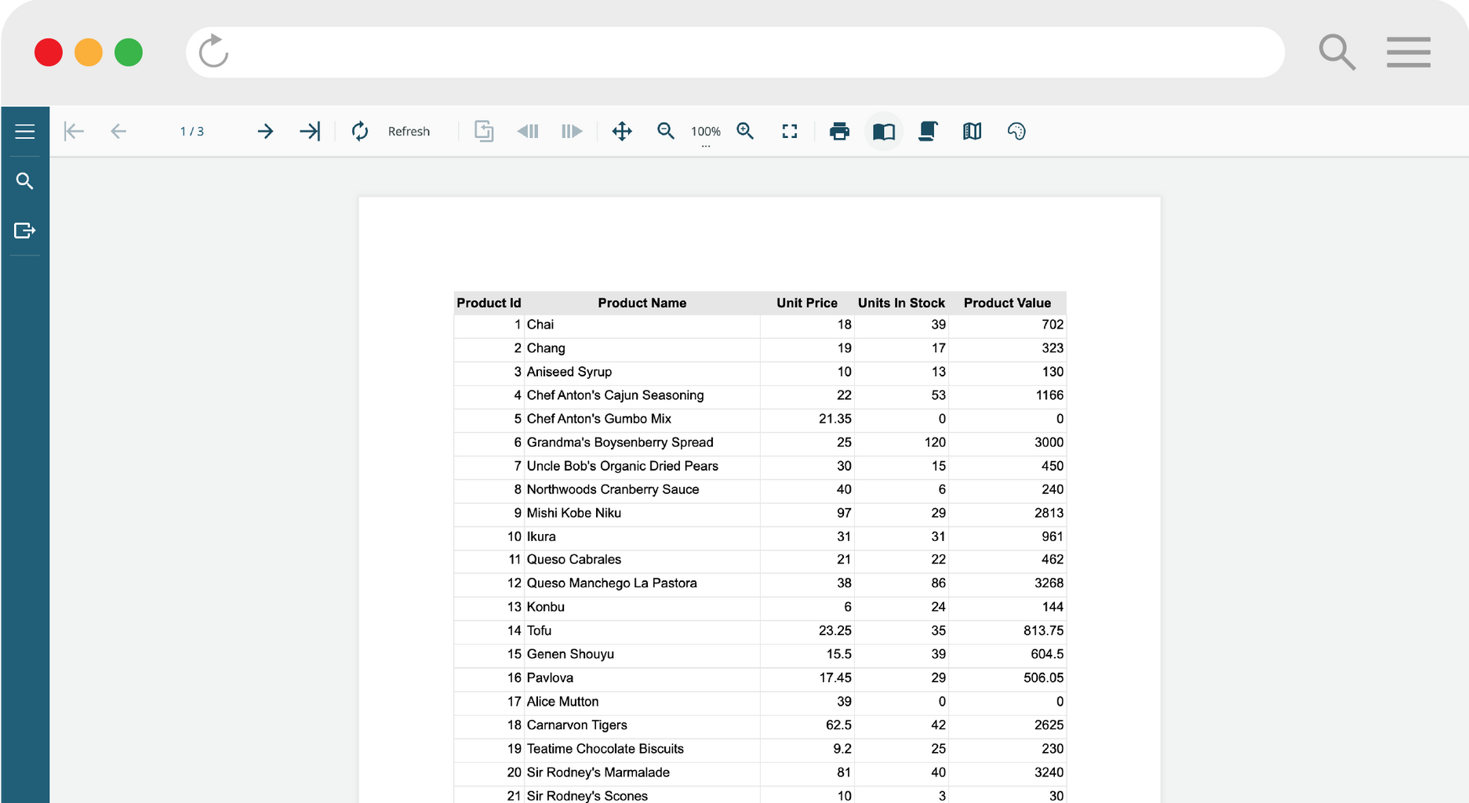Click the 120 units in stock cell
The height and width of the screenshot is (803, 1469).
[x=901, y=442]
